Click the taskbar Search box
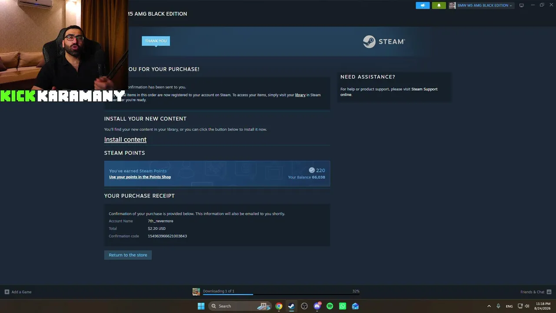556x313 pixels. (x=240, y=306)
